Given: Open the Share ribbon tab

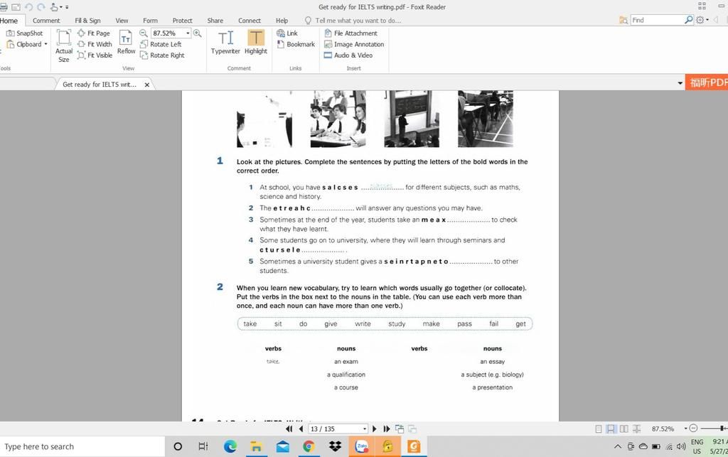Looking at the screenshot, I should click(x=215, y=21).
